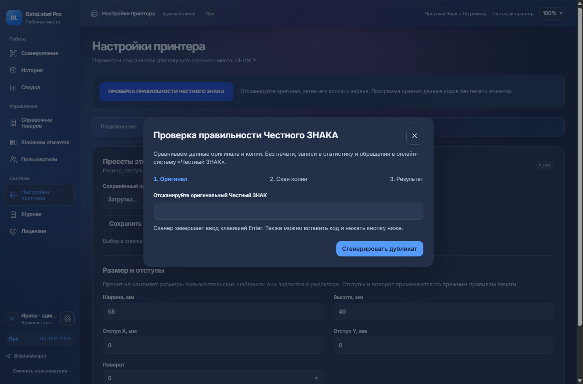Click the user avatar with letter И

click(x=12, y=319)
